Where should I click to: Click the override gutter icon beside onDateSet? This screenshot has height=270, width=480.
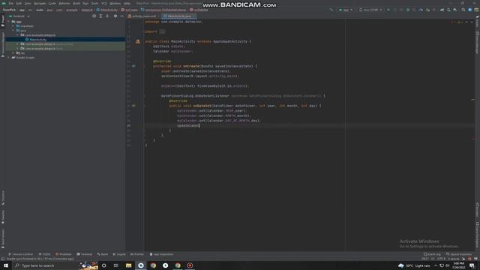(133, 106)
